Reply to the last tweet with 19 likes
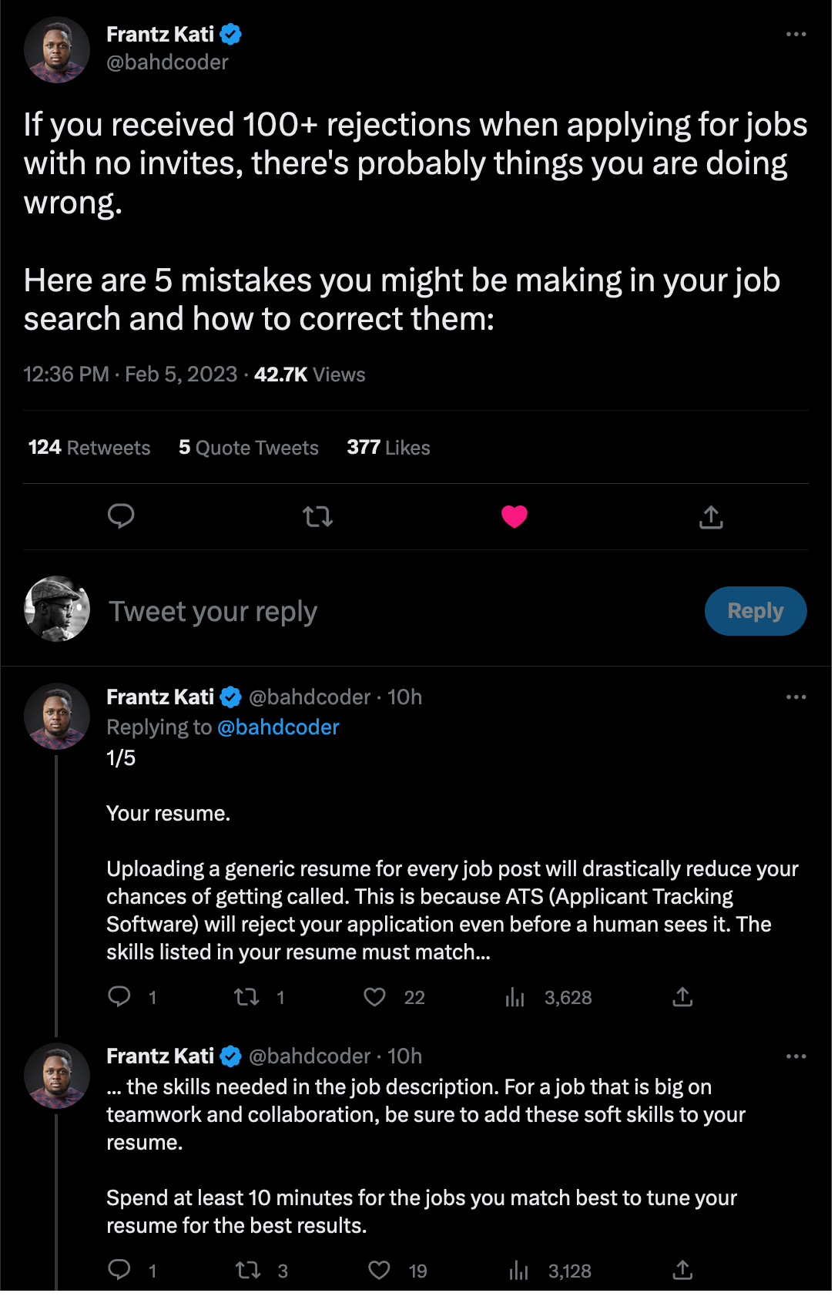Image resolution: width=838 pixels, height=1303 pixels. tap(119, 1270)
